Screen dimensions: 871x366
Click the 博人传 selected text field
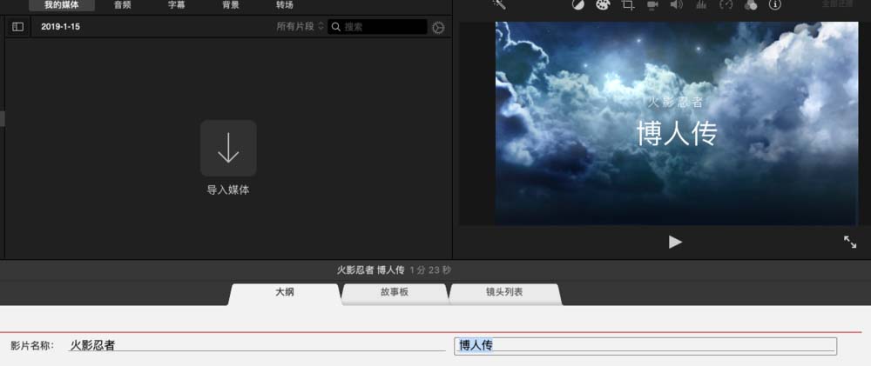645,346
